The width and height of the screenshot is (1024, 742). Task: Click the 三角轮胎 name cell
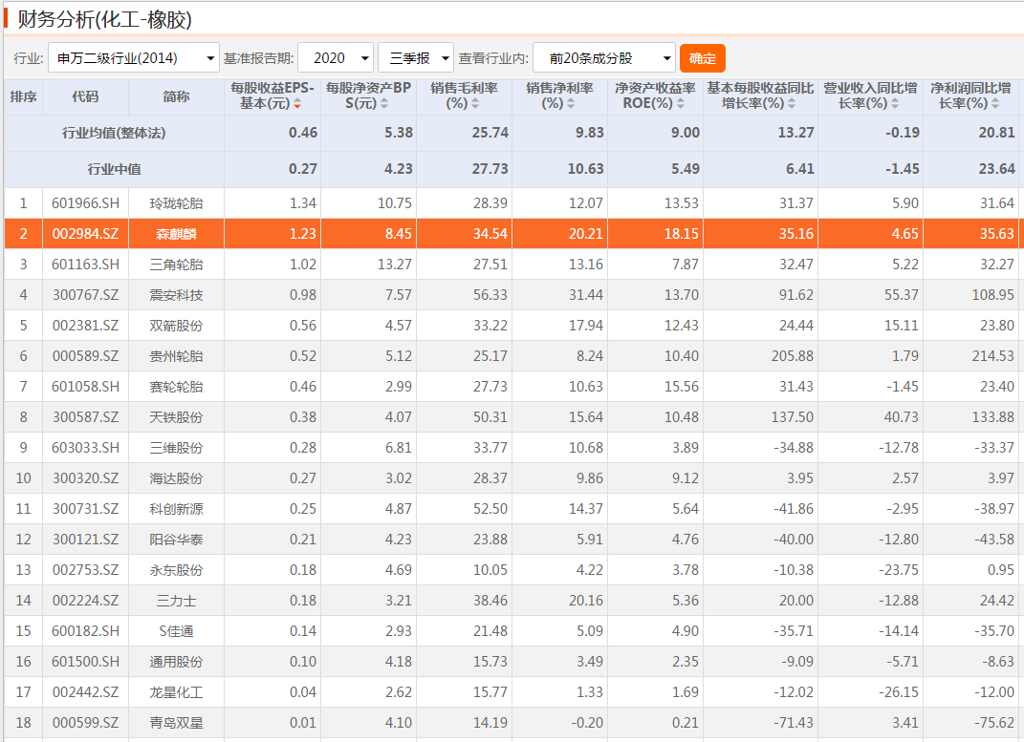(176, 265)
